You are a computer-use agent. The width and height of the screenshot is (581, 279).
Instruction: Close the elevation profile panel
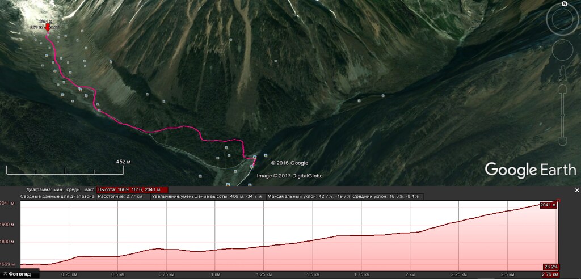pos(576,190)
